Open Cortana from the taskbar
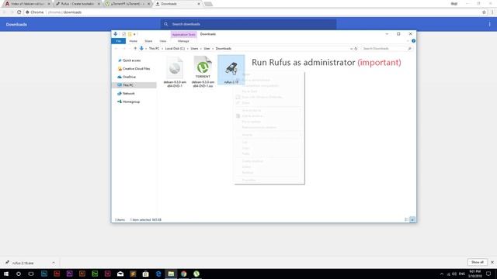The width and height of the screenshot is (497, 279). [x=19, y=274]
